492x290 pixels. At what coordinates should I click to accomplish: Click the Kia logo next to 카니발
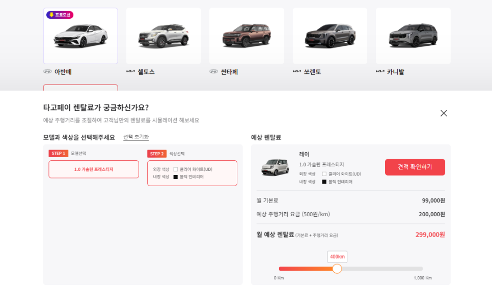[x=380, y=72]
